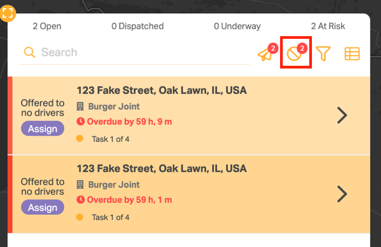Viewport: 381px width, 247px height.
Task: Expand first task with right chevron
Action: (342, 115)
